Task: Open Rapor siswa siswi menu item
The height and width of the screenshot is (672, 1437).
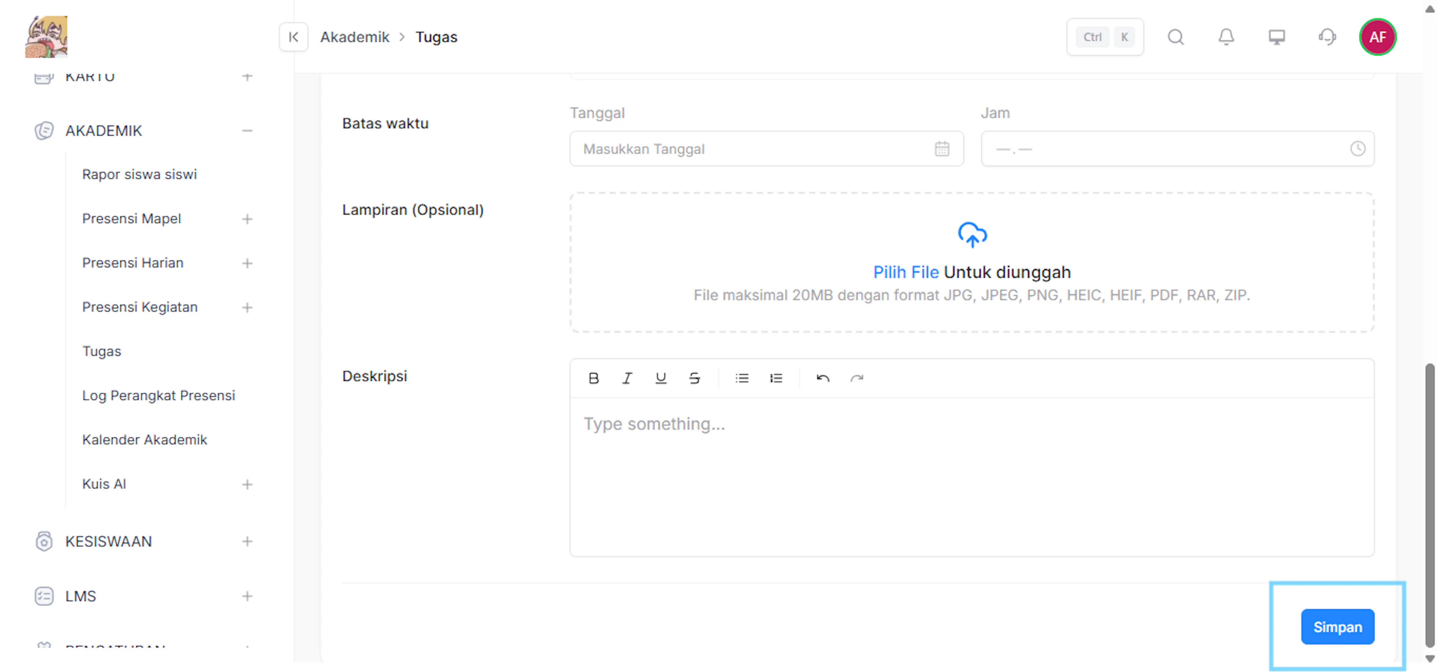Action: coord(140,174)
